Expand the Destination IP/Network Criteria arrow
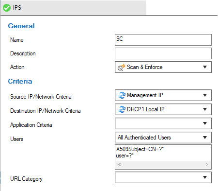Viewport: 218px width, 191px height. coord(205,109)
